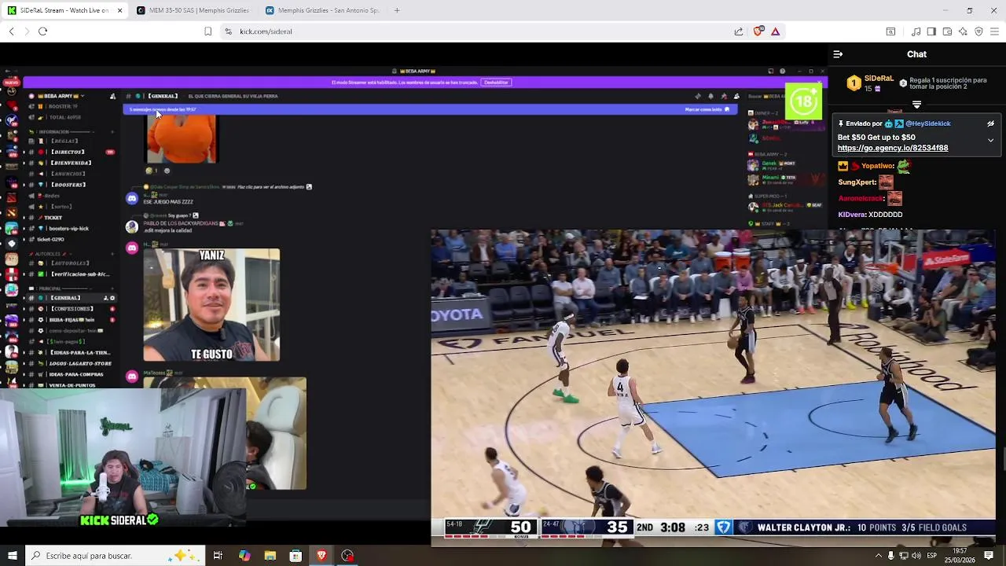
Task: Share this page using share icon
Action: [739, 31]
